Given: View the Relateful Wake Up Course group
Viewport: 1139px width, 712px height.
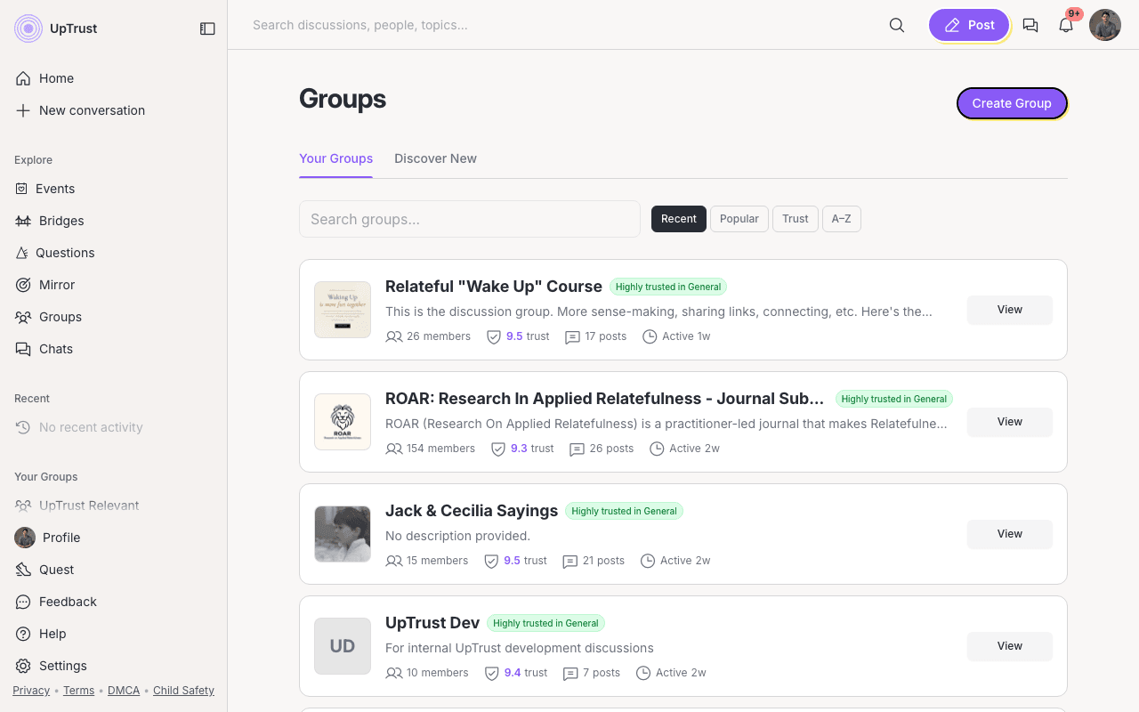Looking at the screenshot, I should 1010,310.
